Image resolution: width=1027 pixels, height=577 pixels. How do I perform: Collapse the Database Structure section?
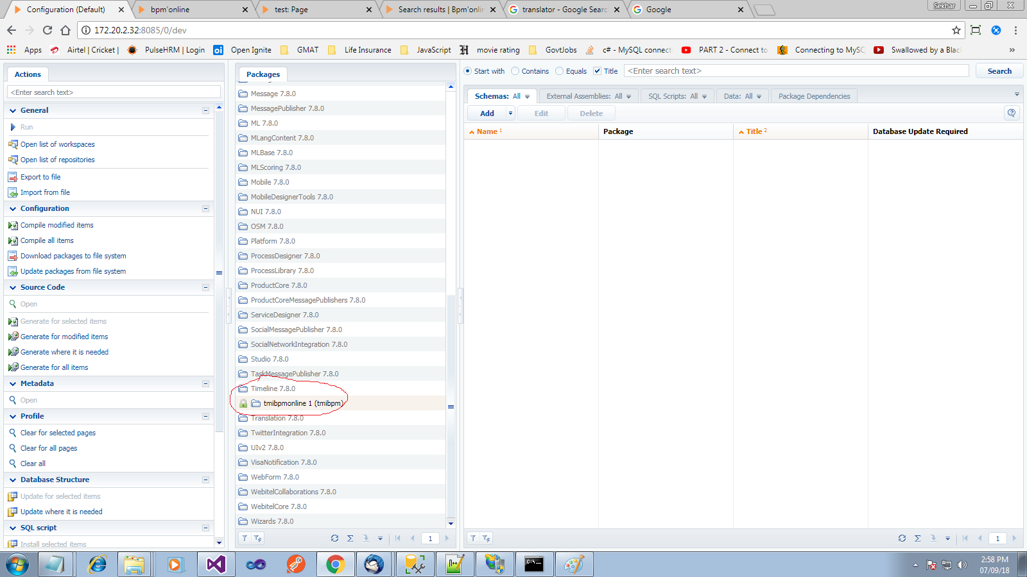pos(206,480)
